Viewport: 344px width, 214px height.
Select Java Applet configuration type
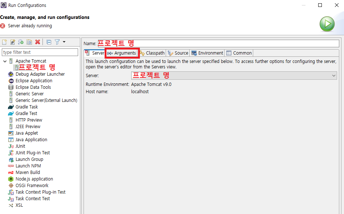(x=27, y=133)
